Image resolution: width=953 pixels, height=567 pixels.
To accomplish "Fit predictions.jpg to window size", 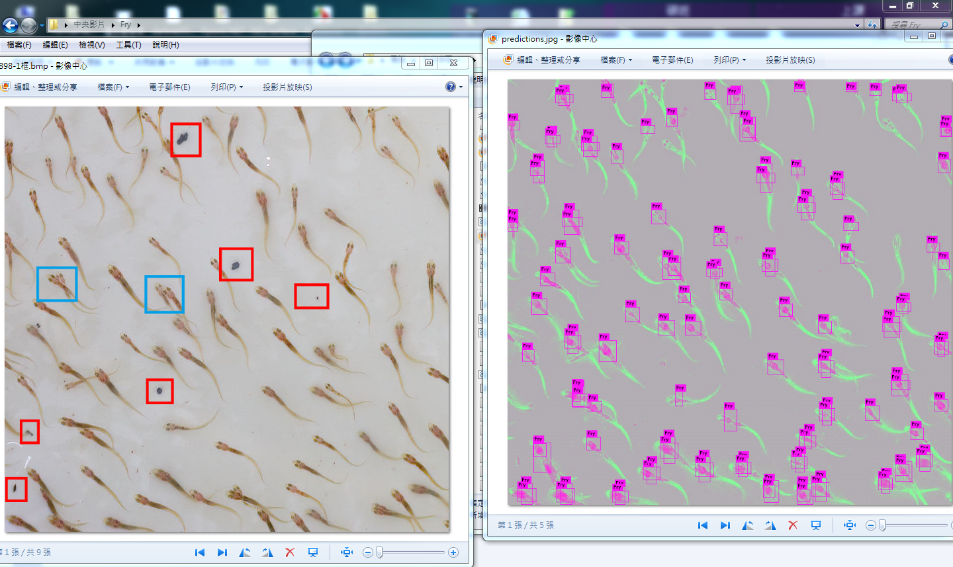I will pyautogui.click(x=850, y=525).
